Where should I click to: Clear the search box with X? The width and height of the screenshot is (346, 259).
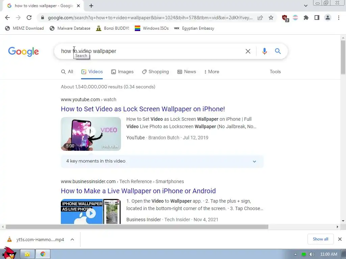point(248,51)
